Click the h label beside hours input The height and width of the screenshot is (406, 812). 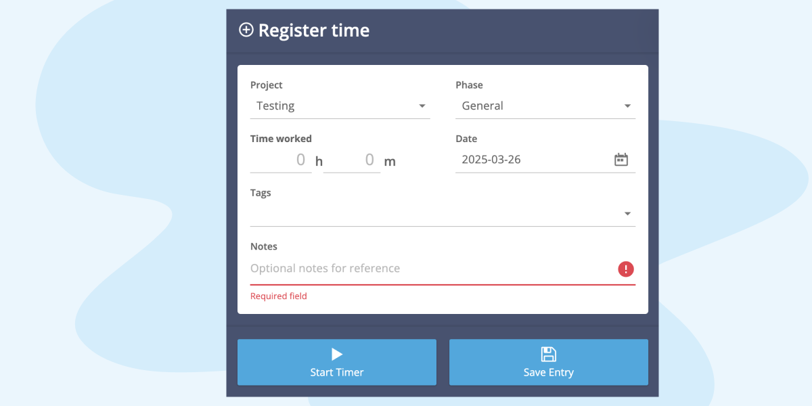(x=318, y=161)
